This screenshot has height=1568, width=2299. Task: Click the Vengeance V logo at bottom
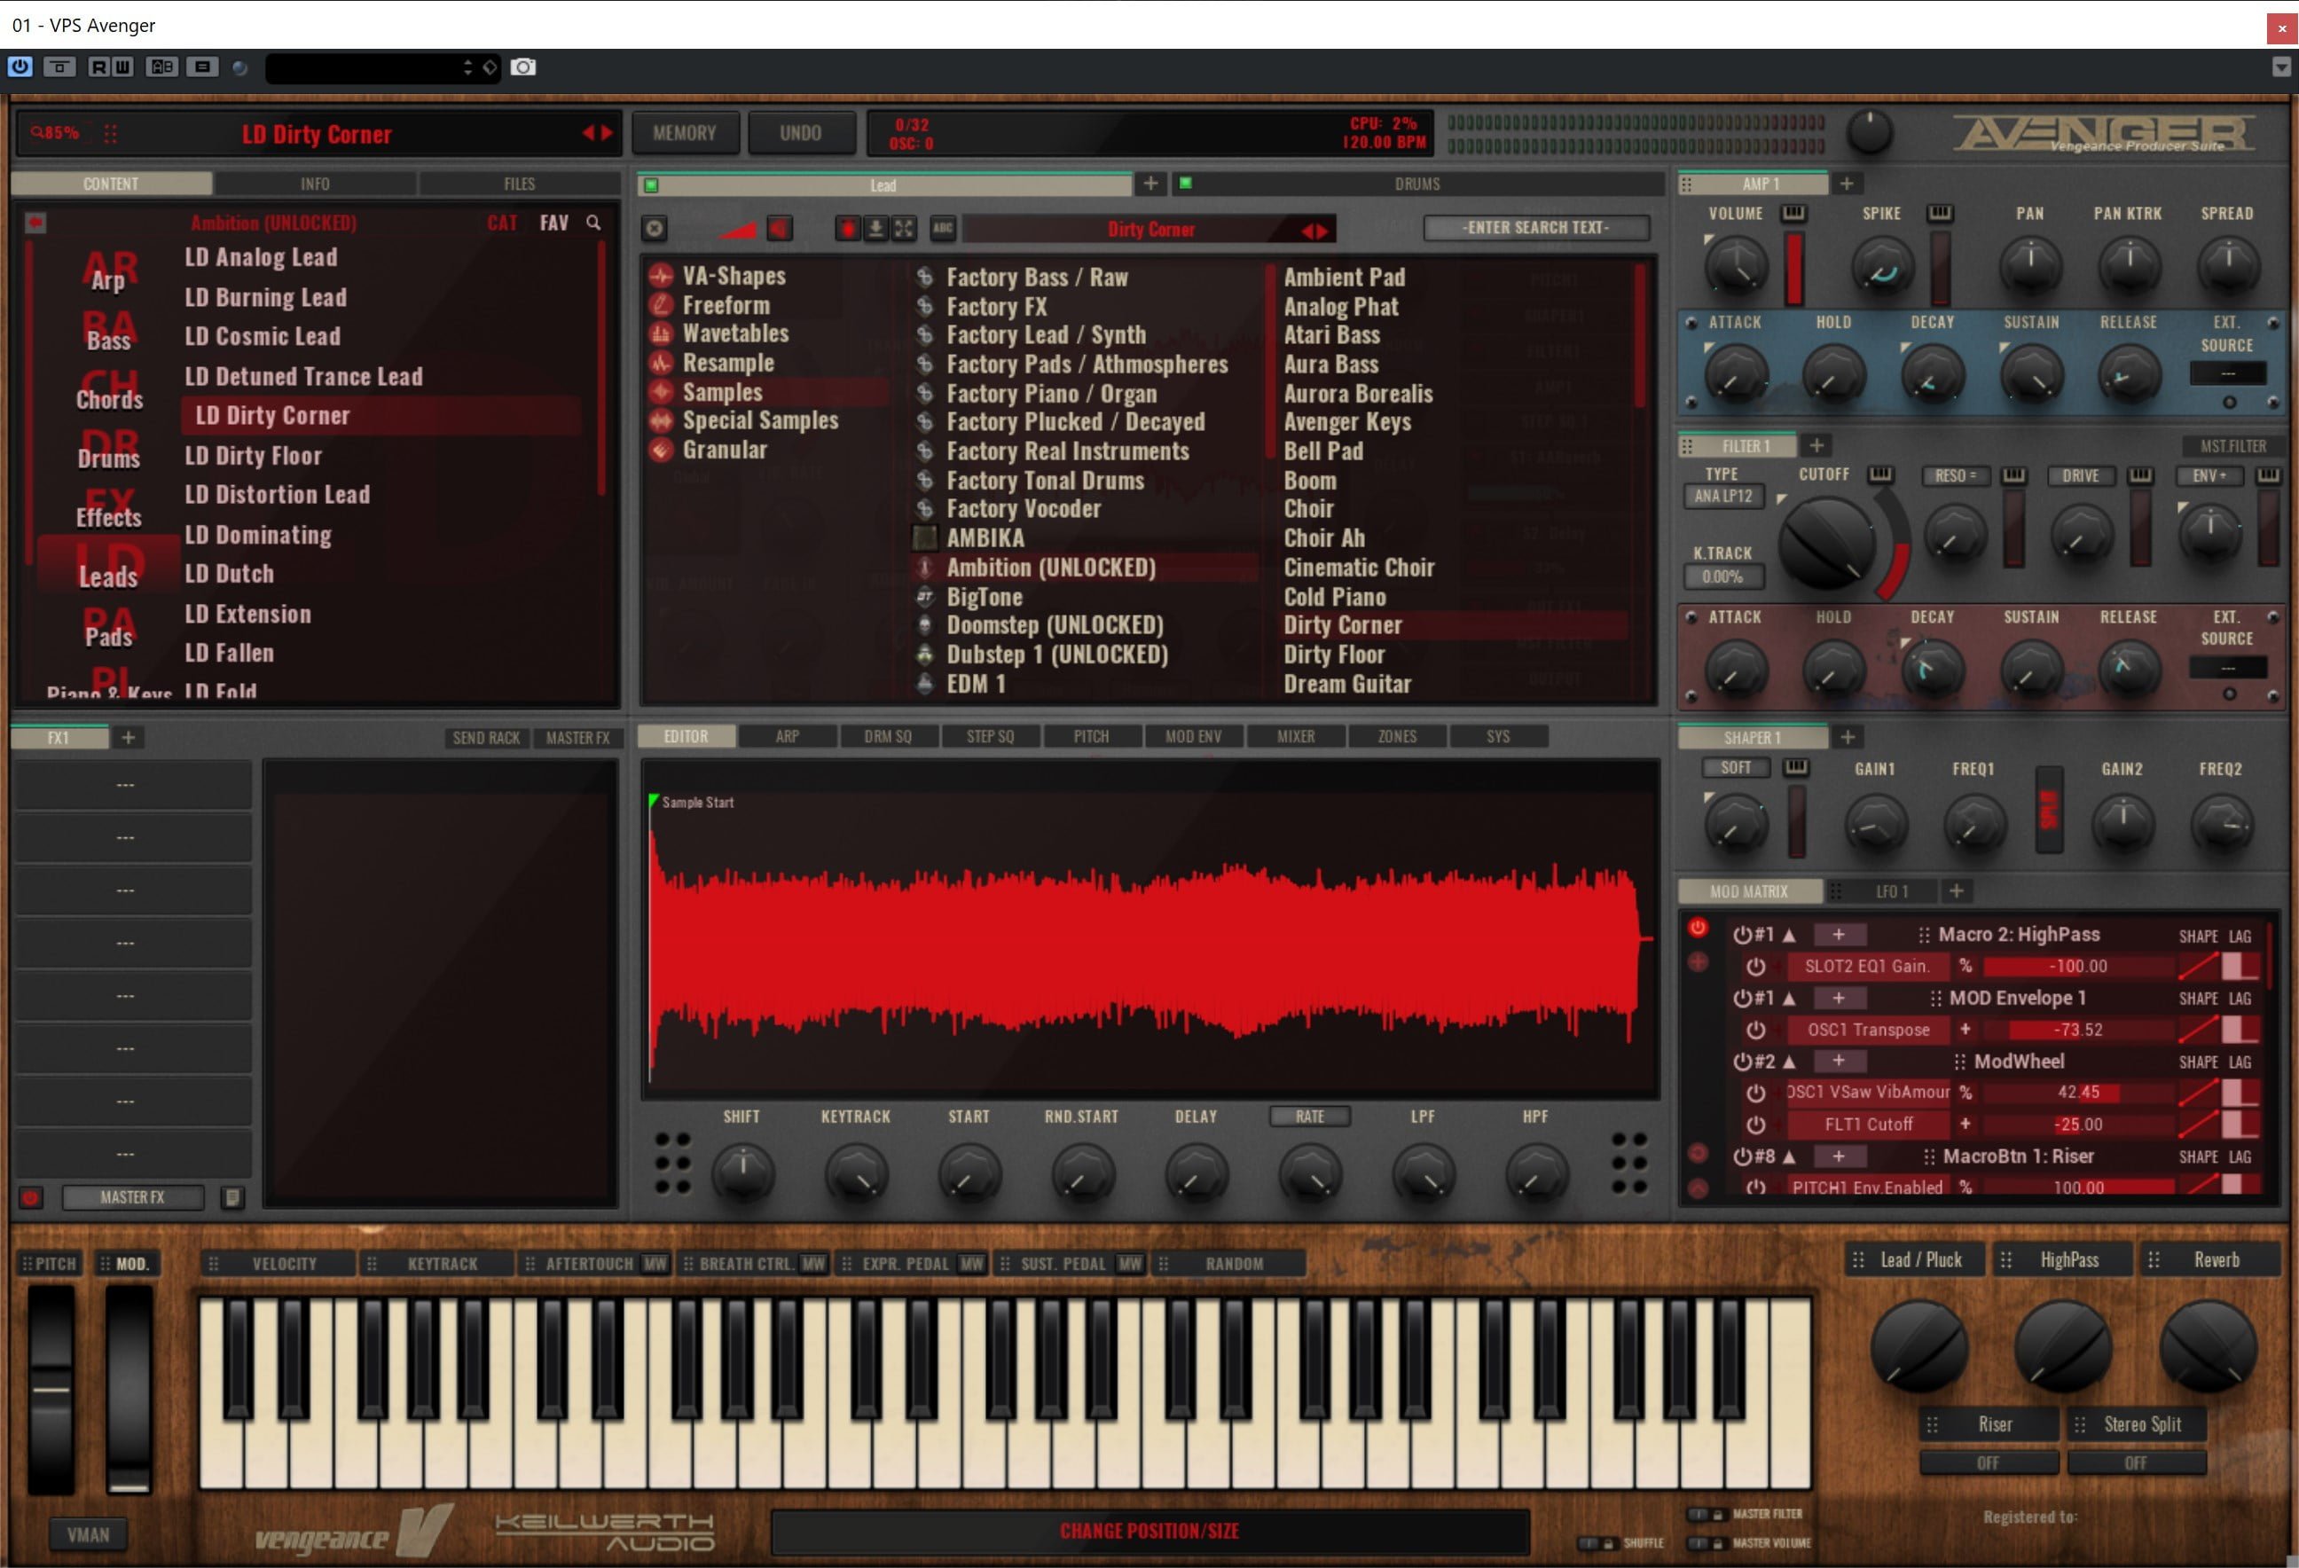pyautogui.click(x=426, y=1531)
